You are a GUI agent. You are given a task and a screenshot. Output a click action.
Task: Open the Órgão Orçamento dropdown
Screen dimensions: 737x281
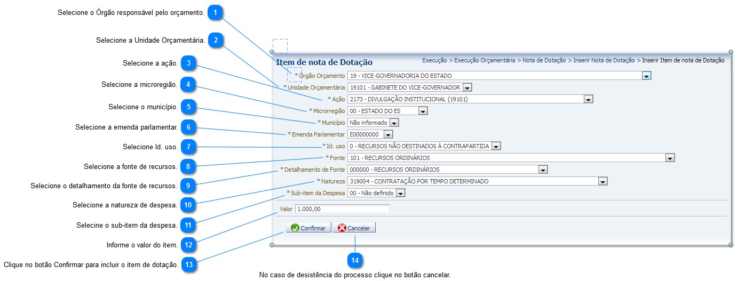pos(646,76)
